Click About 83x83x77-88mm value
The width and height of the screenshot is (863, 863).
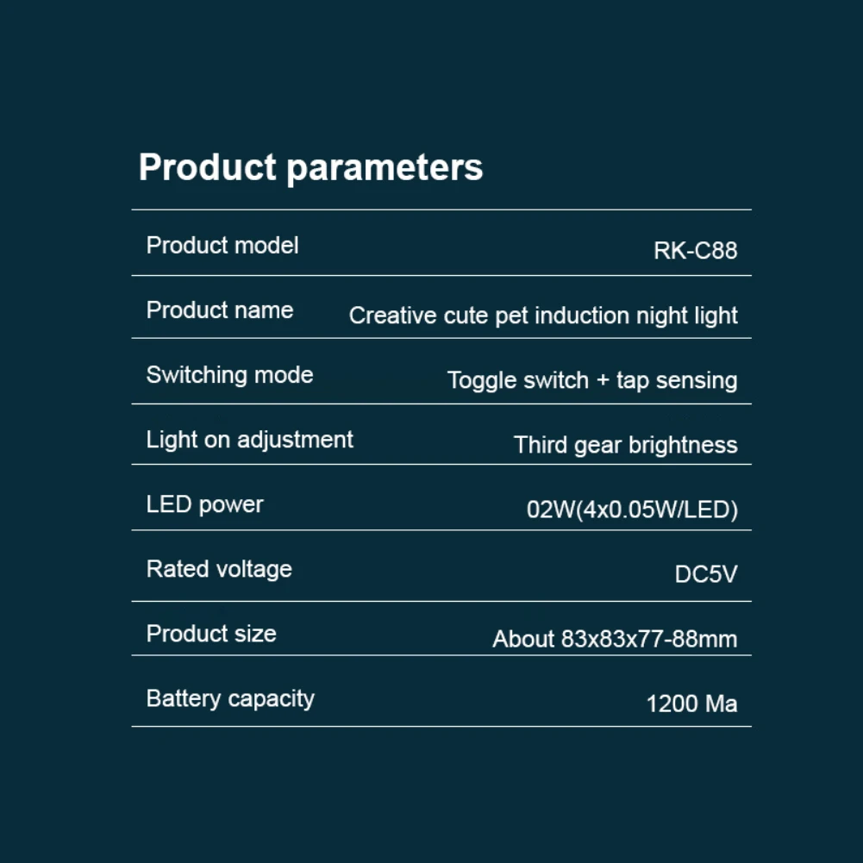[615, 640]
